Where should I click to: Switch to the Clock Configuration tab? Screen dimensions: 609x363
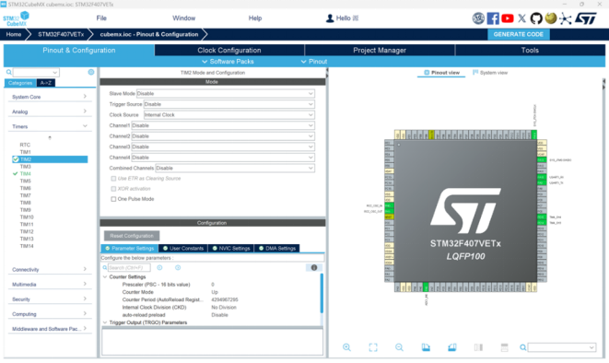229,50
